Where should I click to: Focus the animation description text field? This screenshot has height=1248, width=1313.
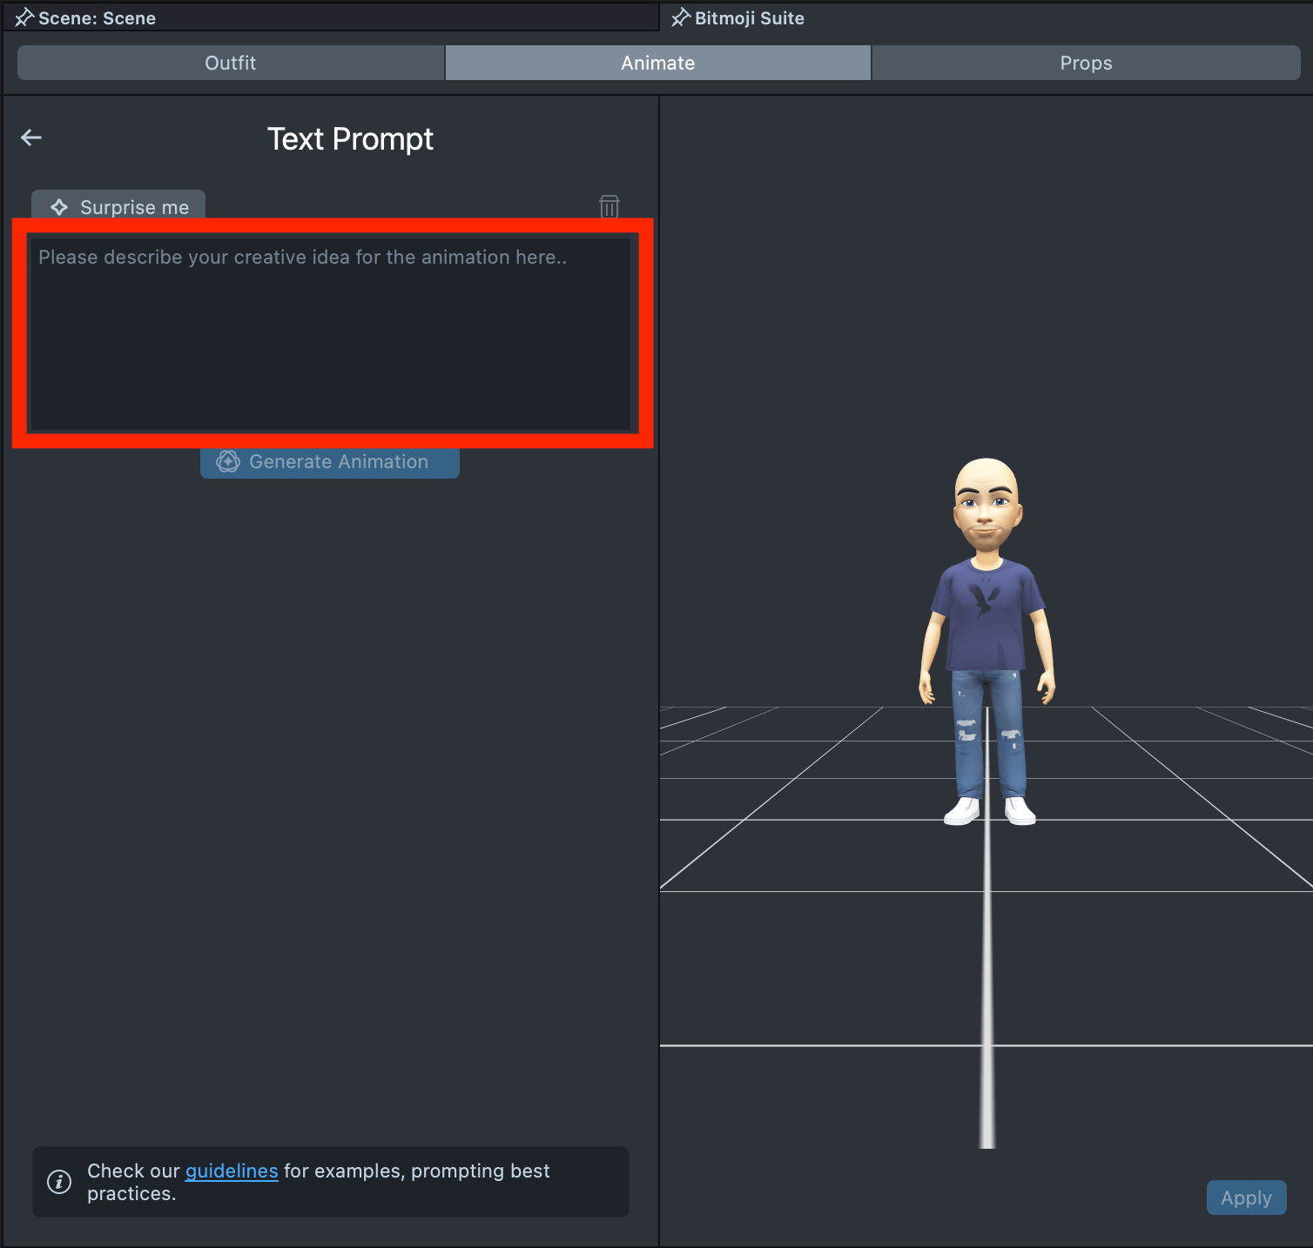pos(331,334)
